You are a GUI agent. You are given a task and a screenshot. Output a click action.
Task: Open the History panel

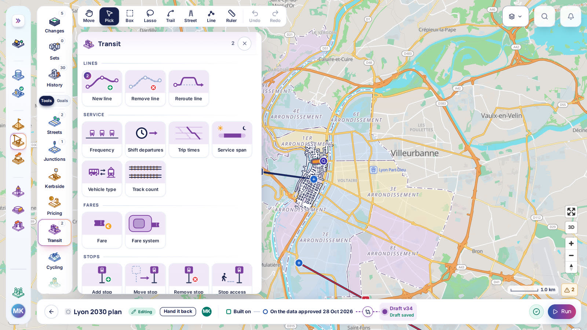[55, 77]
